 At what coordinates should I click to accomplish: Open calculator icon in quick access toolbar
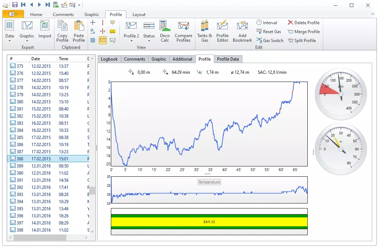click(56, 5)
